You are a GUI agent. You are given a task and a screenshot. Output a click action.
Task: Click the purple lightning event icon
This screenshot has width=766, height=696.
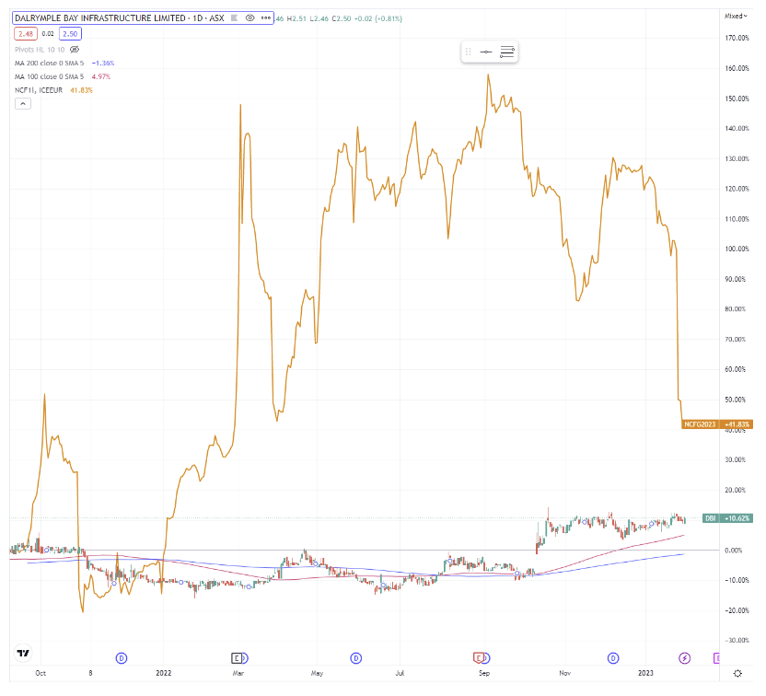click(685, 658)
